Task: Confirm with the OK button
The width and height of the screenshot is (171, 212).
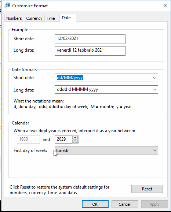Action: pos(95,204)
